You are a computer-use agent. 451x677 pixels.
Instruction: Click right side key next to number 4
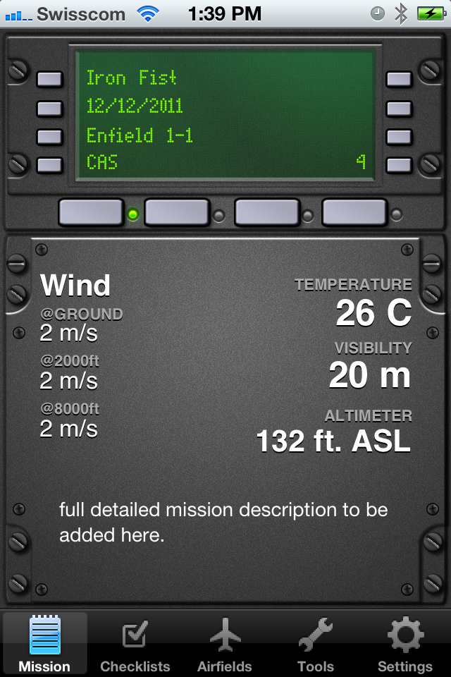tap(399, 165)
